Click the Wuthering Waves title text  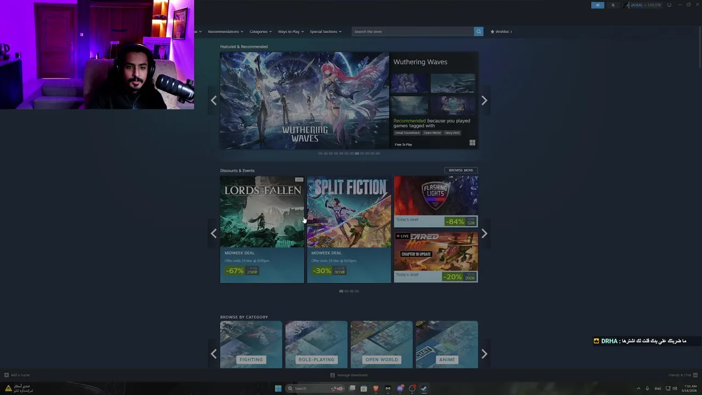tap(420, 62)
